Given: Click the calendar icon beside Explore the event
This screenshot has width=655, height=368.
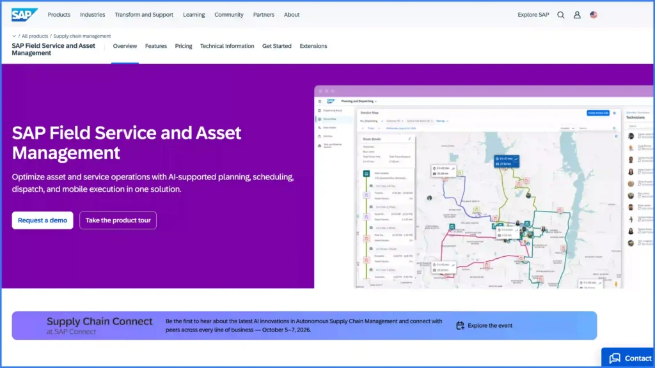Looking at the screenshot, I should pyautogui.click(x=460, y=325).
